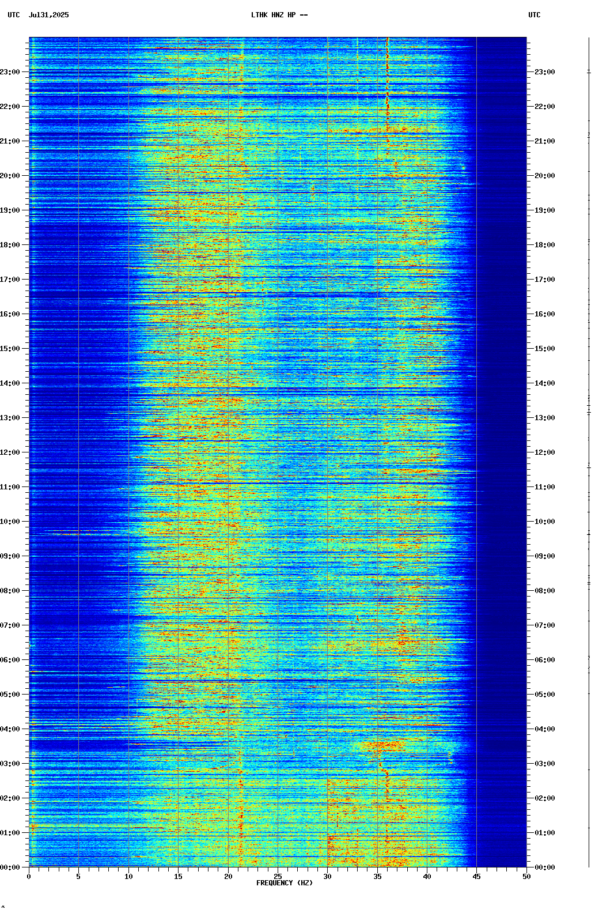Select 16:00 on the left time axis
This screenshot has height=913, width=614.
tap(10, 314)
